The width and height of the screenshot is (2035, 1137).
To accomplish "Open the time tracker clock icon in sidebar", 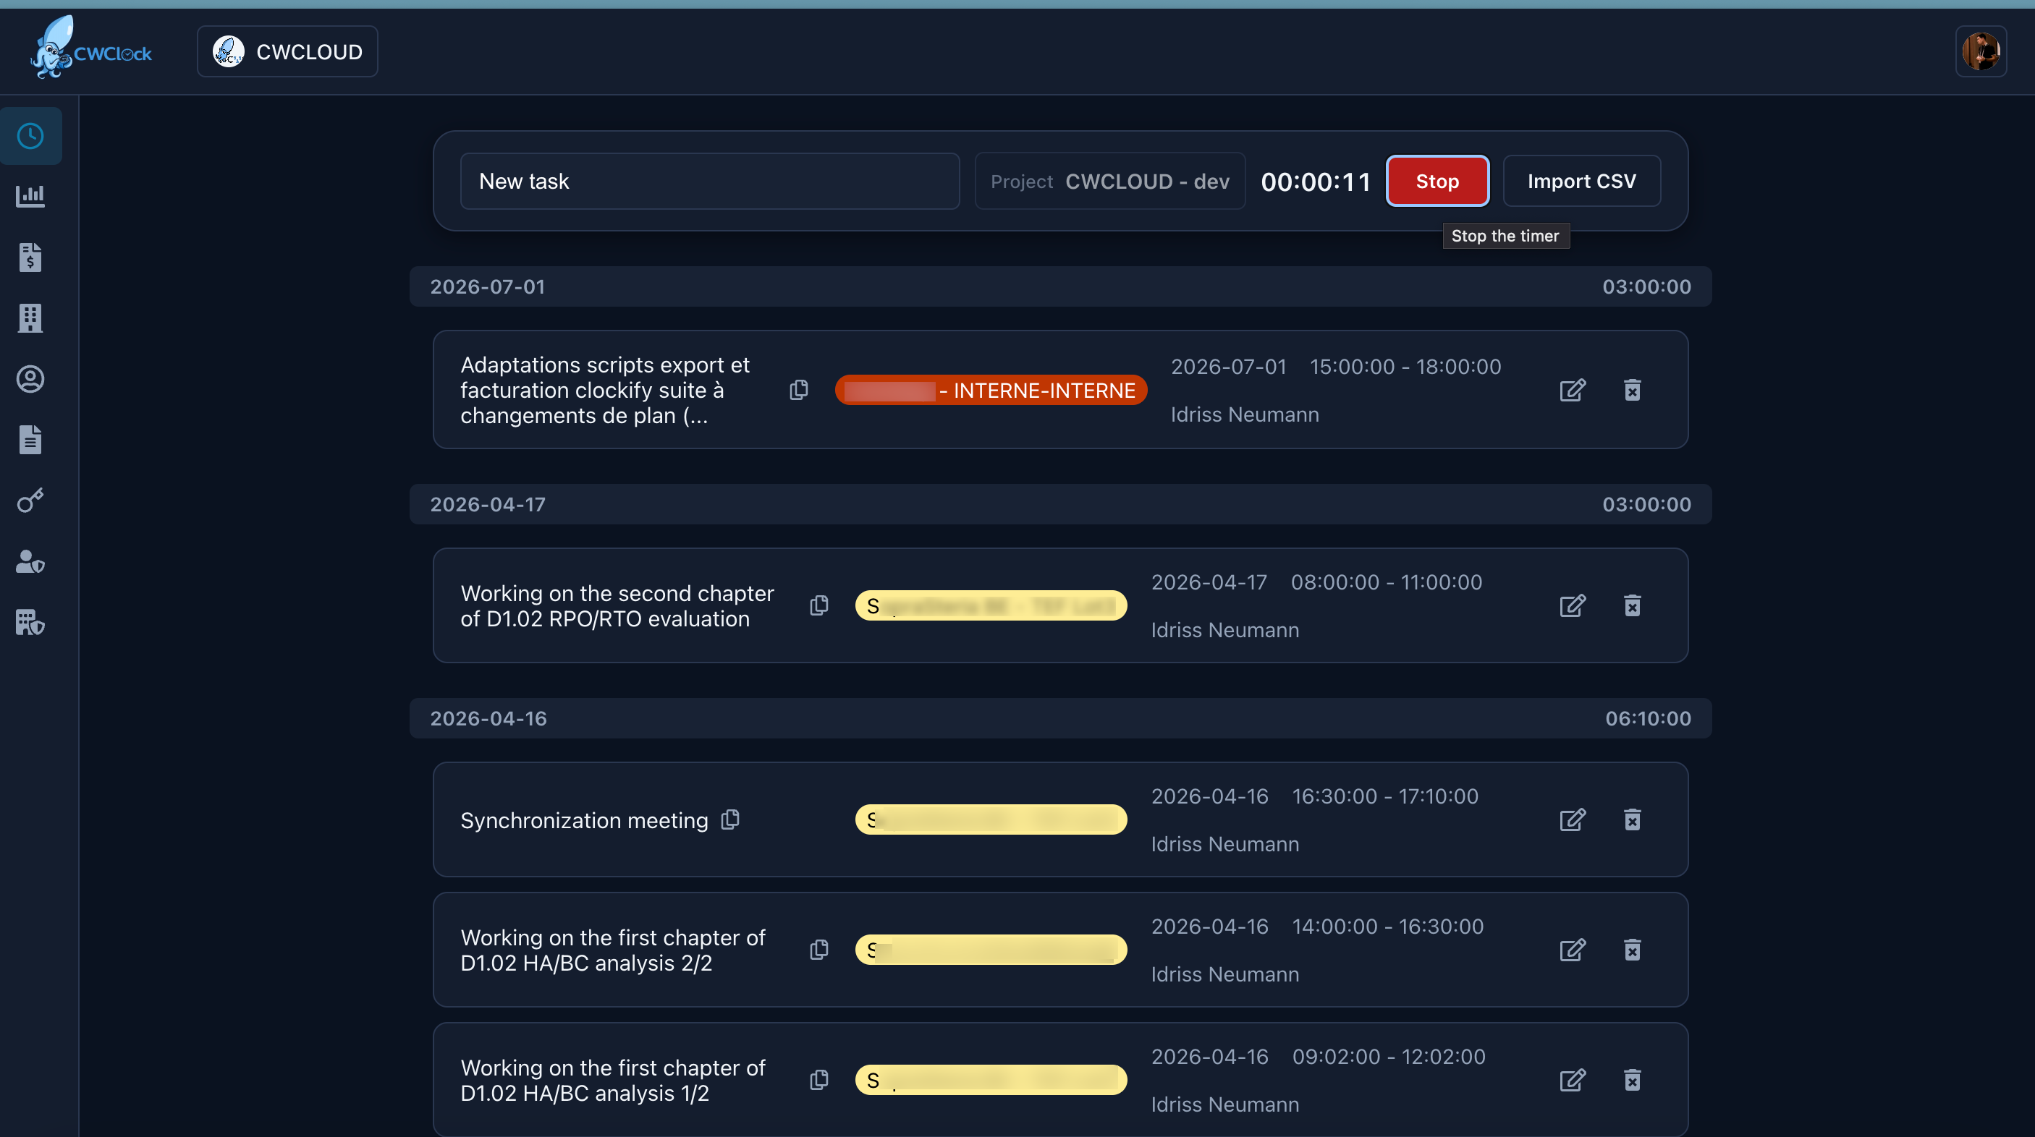I will point(30,136).
